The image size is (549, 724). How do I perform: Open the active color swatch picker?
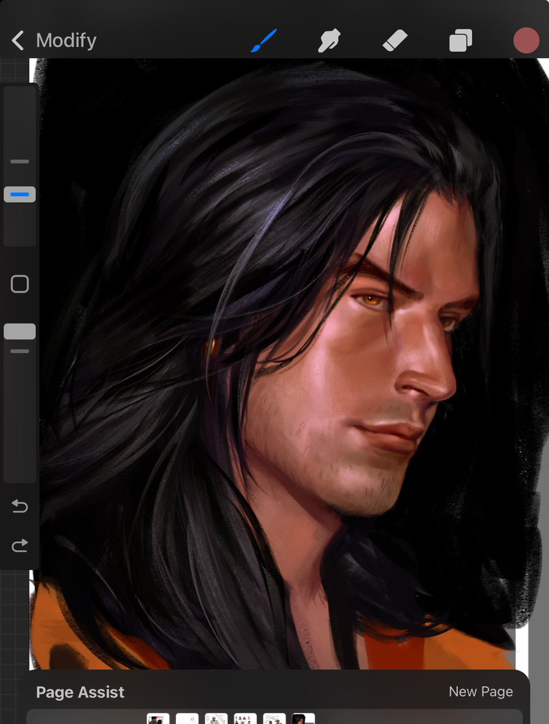[526, 40]
